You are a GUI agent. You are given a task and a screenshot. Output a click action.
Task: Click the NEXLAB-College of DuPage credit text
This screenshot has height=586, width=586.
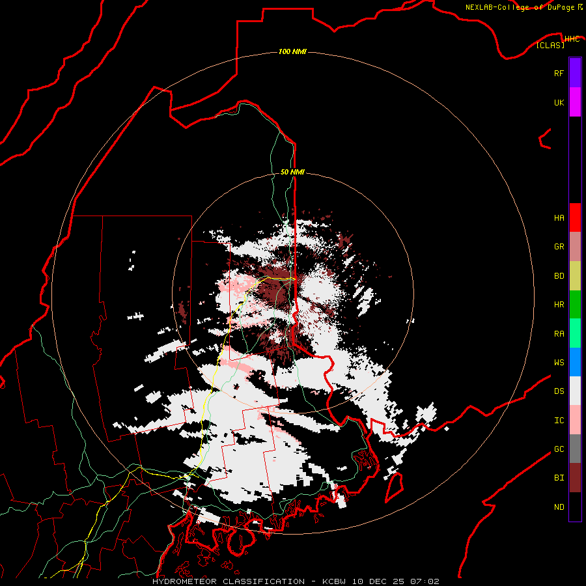click(520, 7)
